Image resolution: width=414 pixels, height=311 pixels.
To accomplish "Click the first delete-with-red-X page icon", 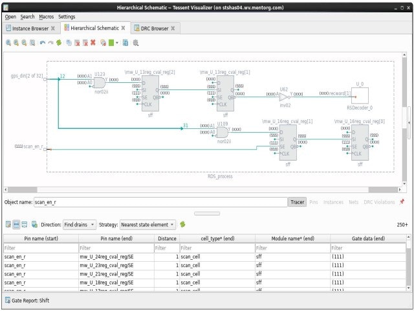I will [77, 43].
